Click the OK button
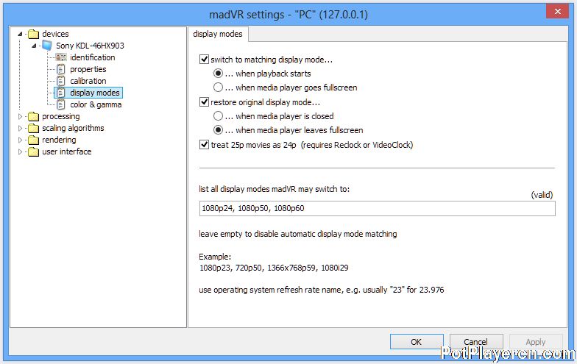Image resolution: width=577 pixels, height=364 pixels. tap(417, 342)
